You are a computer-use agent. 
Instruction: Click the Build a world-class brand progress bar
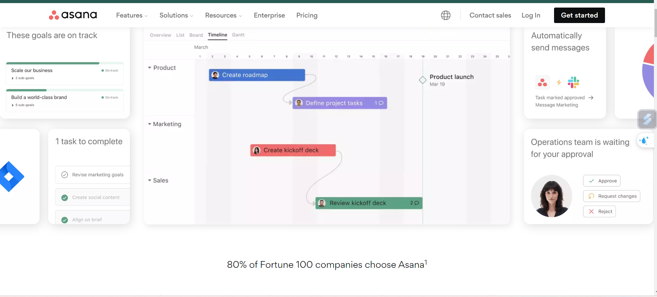pos(65,90)
